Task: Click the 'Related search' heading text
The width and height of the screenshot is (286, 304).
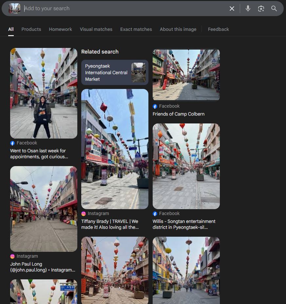Action: [100, 52]
